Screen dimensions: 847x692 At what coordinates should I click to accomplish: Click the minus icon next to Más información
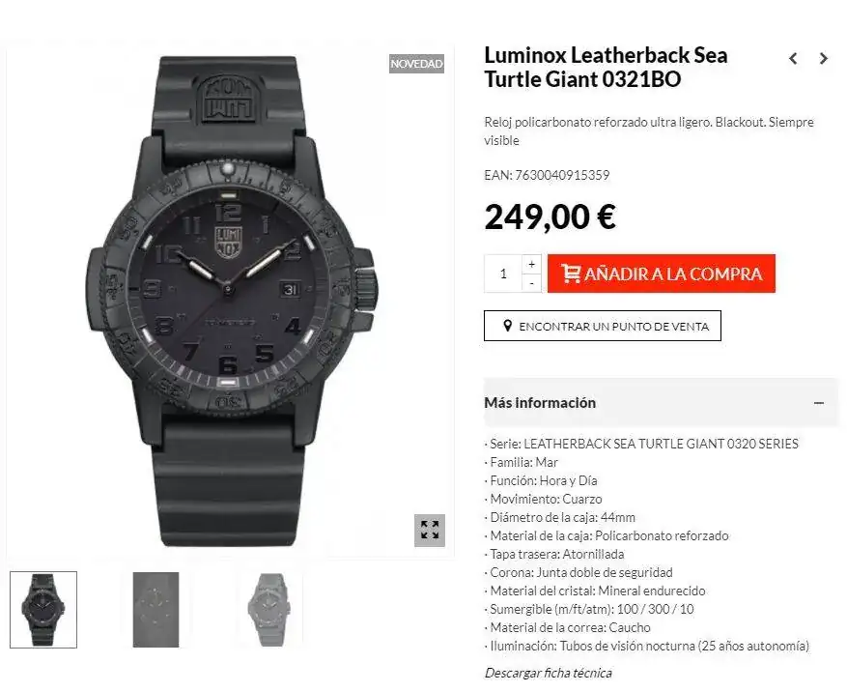819,403
